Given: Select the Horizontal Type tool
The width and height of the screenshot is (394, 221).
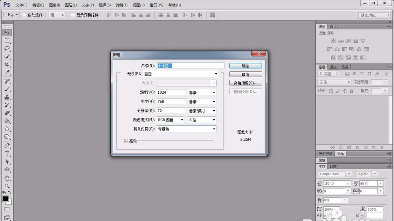Looking at the screenshot, I should (7, 154).
